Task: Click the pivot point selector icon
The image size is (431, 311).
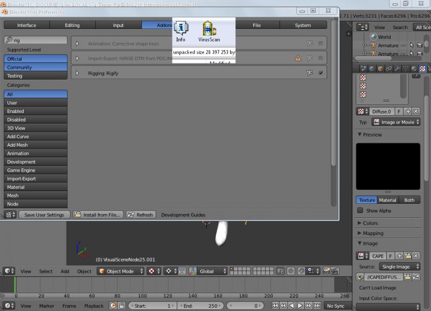Action: pyautogui.click(x=170, y=271)
